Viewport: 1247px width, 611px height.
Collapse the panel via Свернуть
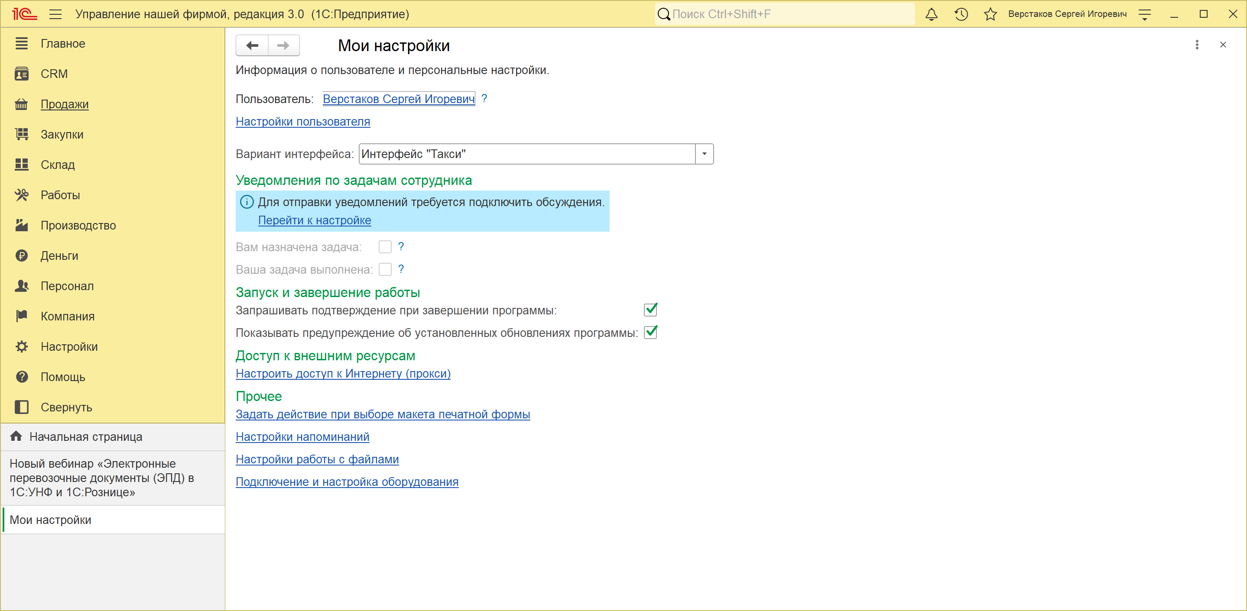tap(66, 407)
